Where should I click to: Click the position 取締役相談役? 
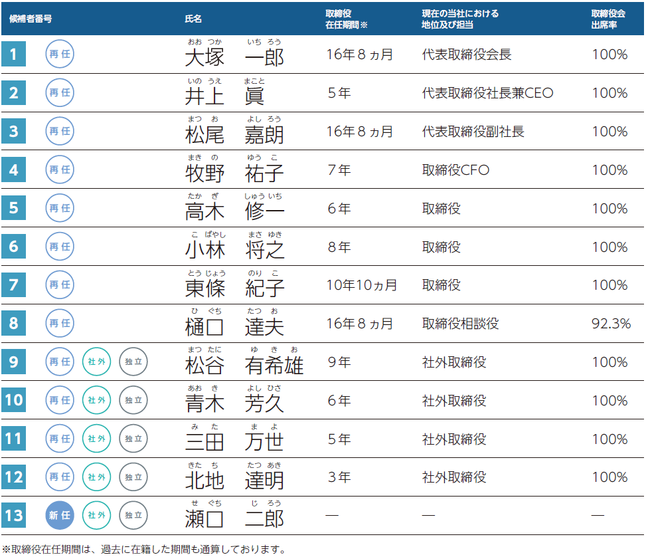click(460, 324)
